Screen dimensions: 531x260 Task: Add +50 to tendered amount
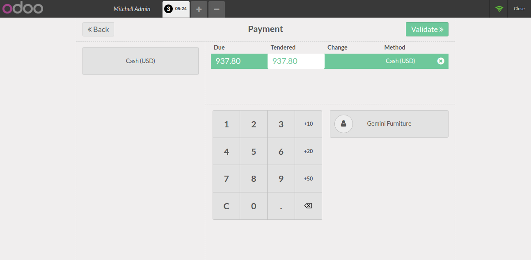click(308, 179)
